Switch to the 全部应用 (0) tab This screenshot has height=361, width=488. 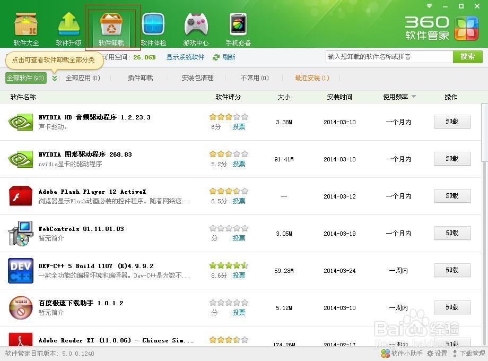point(83,78)
